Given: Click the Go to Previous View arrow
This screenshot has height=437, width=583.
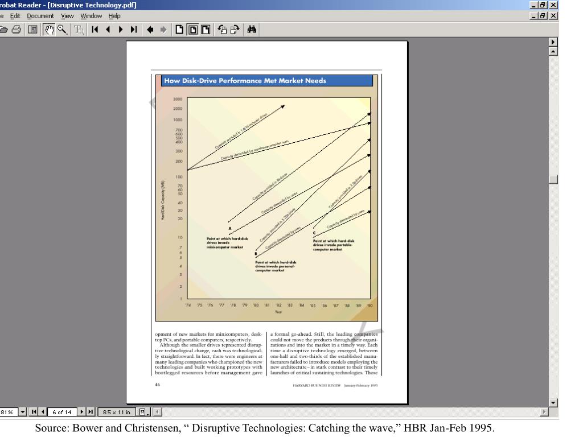Looking at the screenshot, I should tap(150, 30).
